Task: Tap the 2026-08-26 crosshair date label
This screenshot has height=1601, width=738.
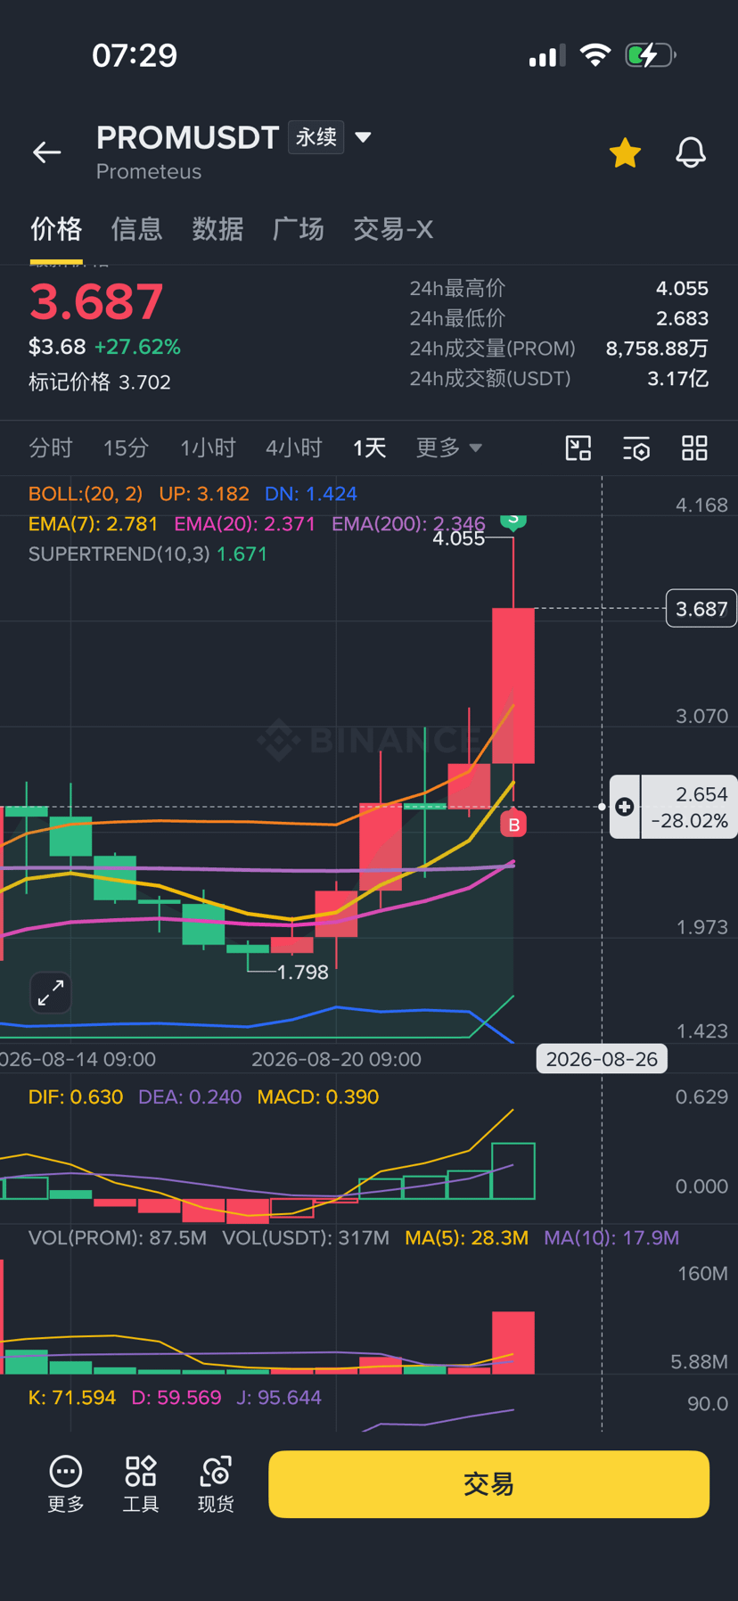Action: click(x=602, y=1059)
